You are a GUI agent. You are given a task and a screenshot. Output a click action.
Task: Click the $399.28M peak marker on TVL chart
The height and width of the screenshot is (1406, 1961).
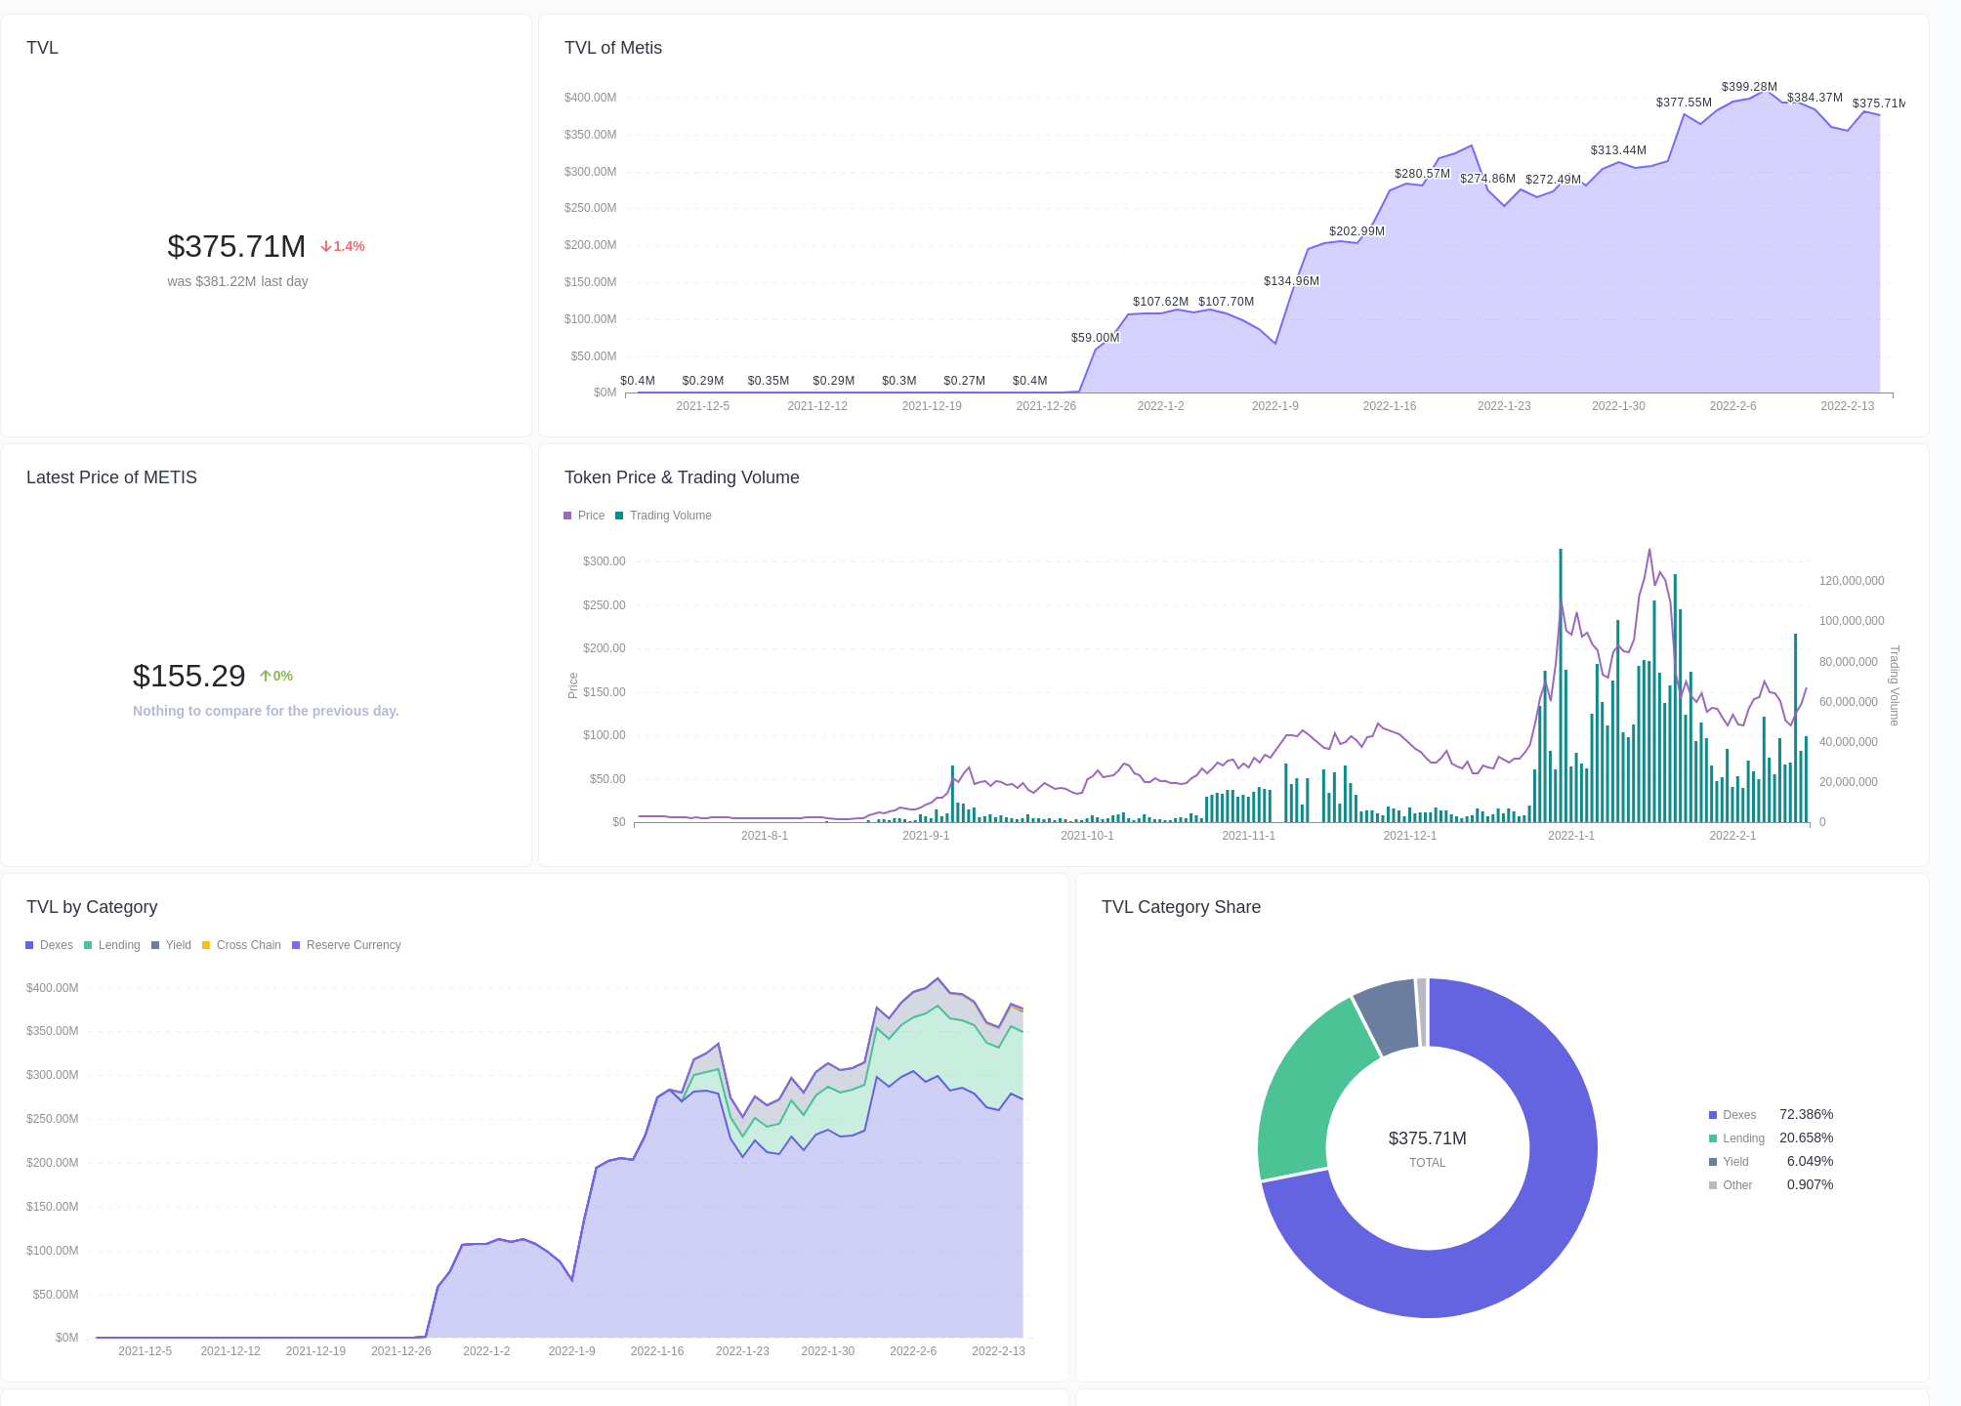click(1748, 86)
